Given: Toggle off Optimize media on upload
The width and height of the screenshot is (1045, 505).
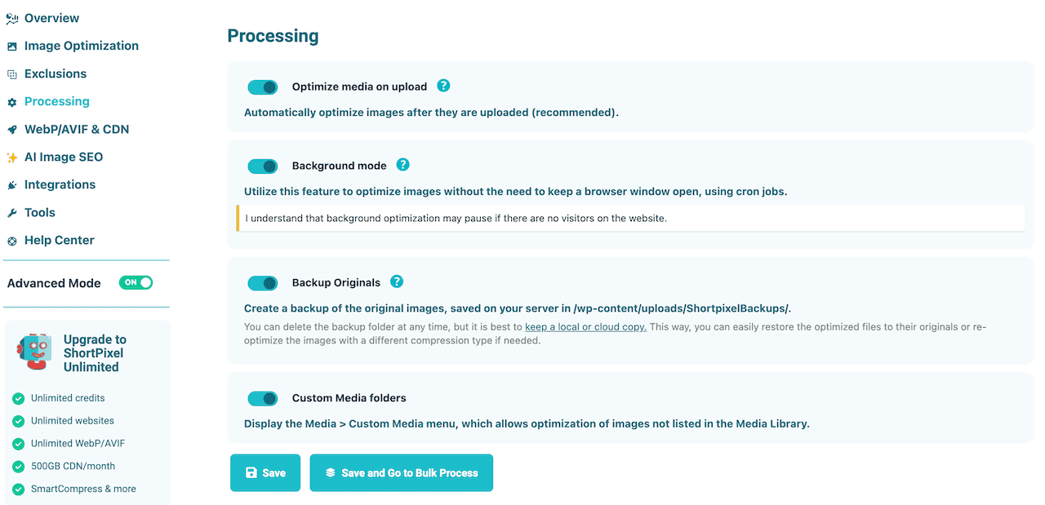Looking at the screenshot, I should [x=262, y=86].
